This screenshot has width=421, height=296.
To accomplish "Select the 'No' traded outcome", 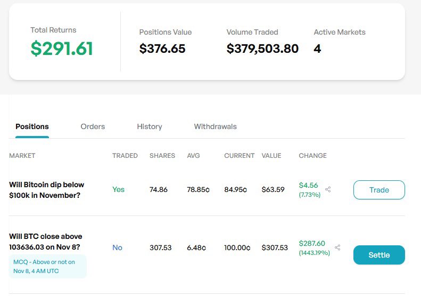I will pyautogui.click(x=117, y=247).
